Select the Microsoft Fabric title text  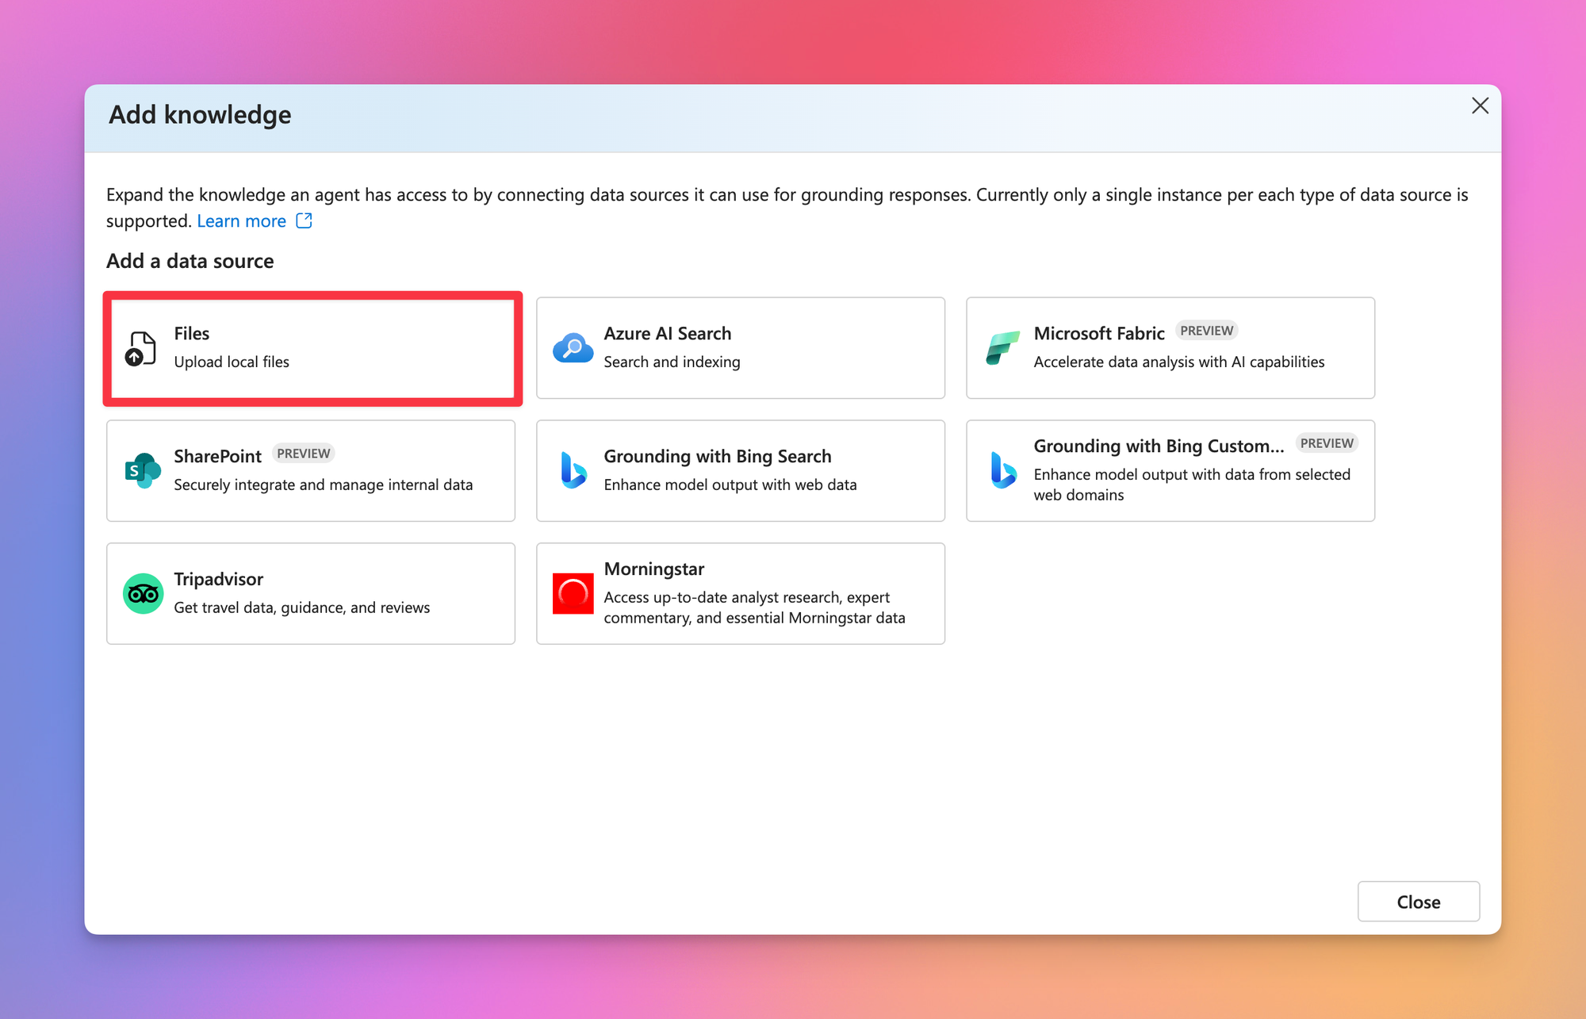[1098, 334]
